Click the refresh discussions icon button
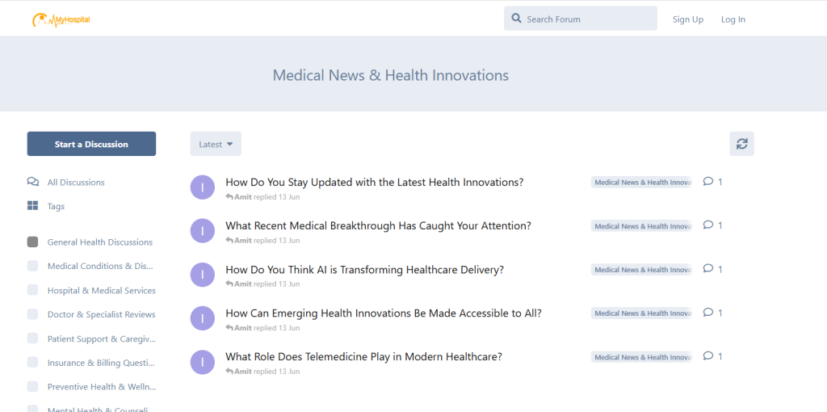 (741, 144)
